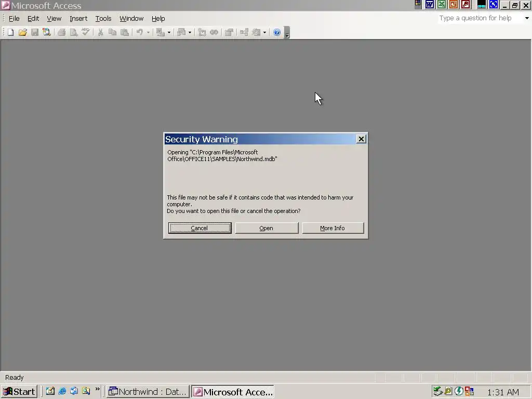Screen dimensions: 532x399
Task: Open the help question dropdown arrow
Action: coord(527,18)
